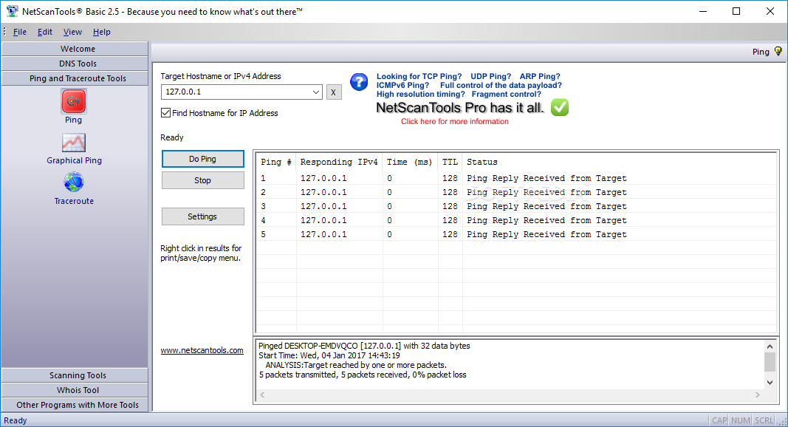Click the Pinged DESKTOP-EMDVQCO log line
Viewport: 788px width, 427px height.
pyautogui.click(x=364, y=346)
